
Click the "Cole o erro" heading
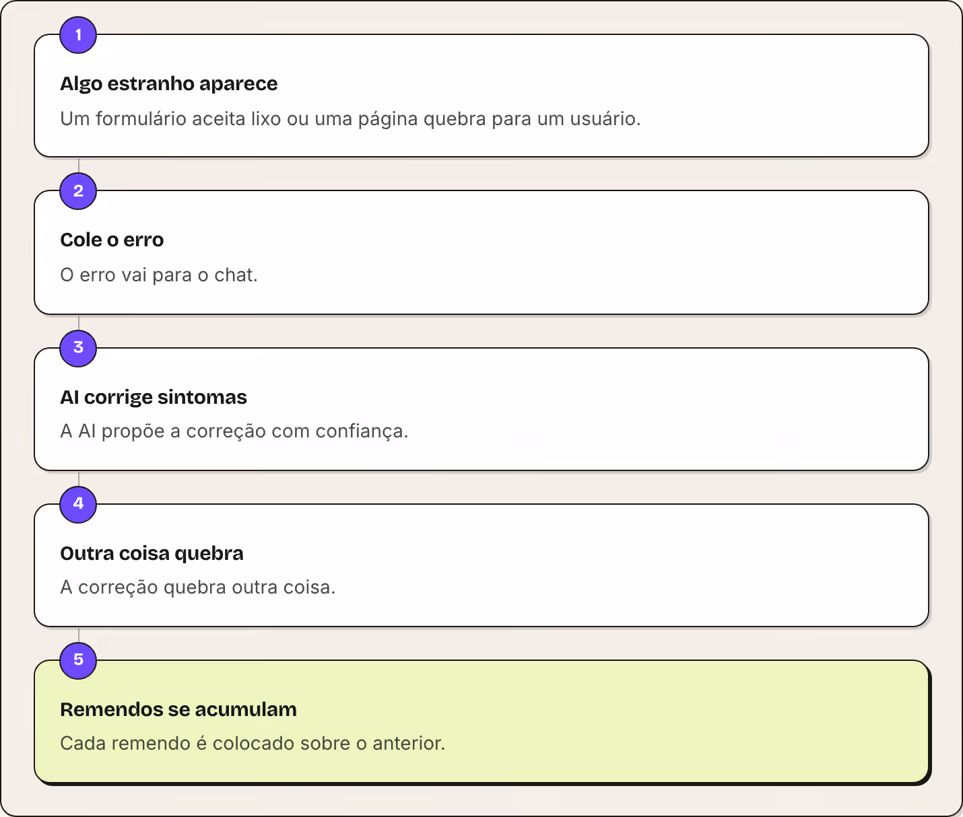pyautogui.click(x=112, y=240)
